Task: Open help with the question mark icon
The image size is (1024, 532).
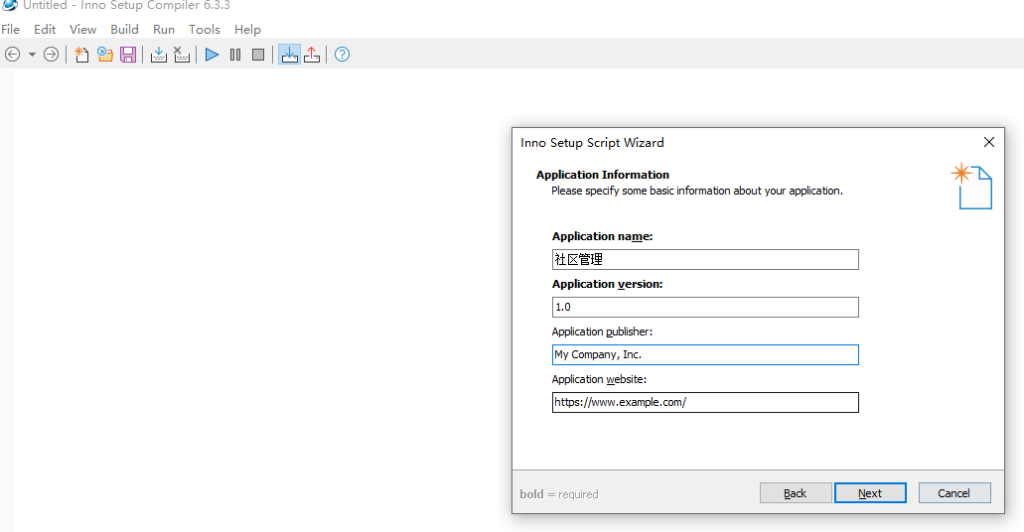Action: (343, 55)
